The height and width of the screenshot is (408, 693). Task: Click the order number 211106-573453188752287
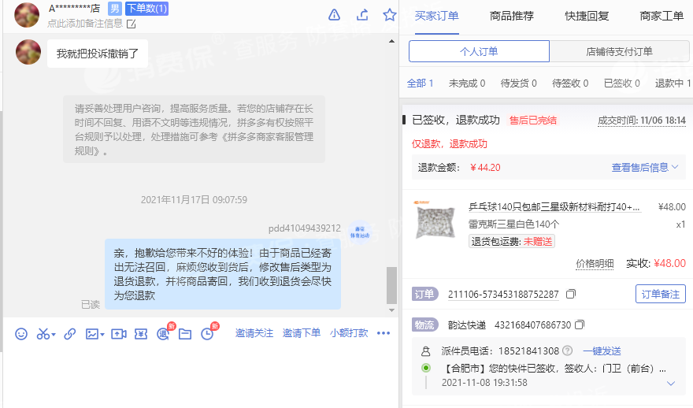point(503,295)
